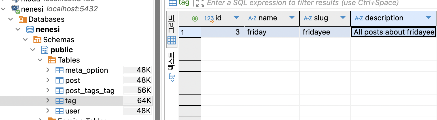Select the user table in tree
Screen dimensions: 437x120
point(73,111)
